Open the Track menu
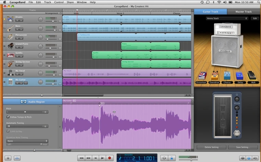Screen dimensions: 261x162 (x=47, y=2)
